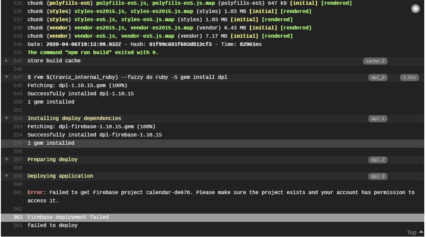426x237 pixels.
Task: Click the cache.2 label badge
Action: click(375, 61)
